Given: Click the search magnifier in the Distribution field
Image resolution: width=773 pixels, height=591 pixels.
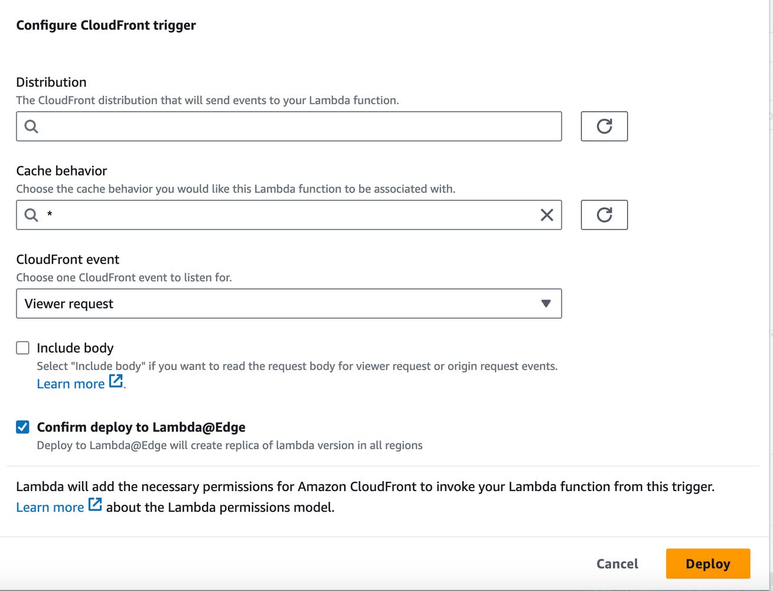Looking at the screenshot, I should pos(30,126).
